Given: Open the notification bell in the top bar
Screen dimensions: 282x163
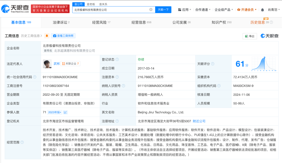Looking at the screenshot, I should 262,10.
